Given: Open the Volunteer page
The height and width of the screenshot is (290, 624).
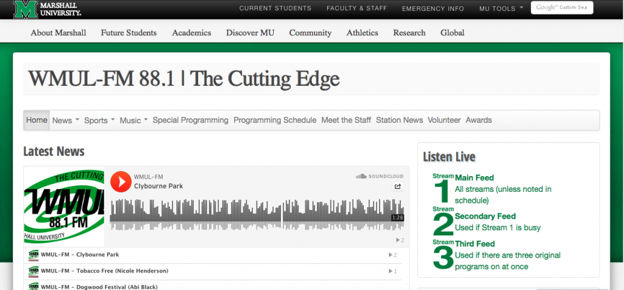Looking at the screenshot, I should pyautogui.click(x=444, y=120).
